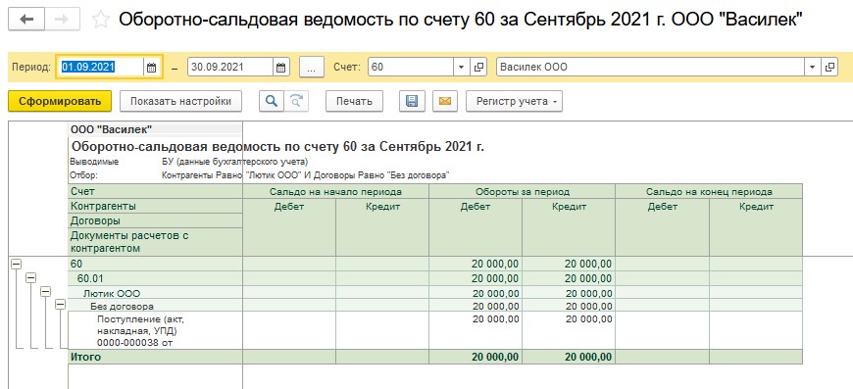Go back with the left arrow button
853x389 pixels.
[26, 21]
